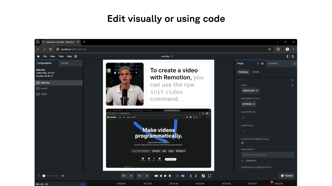Switch to the JSON view

[256, 72]
